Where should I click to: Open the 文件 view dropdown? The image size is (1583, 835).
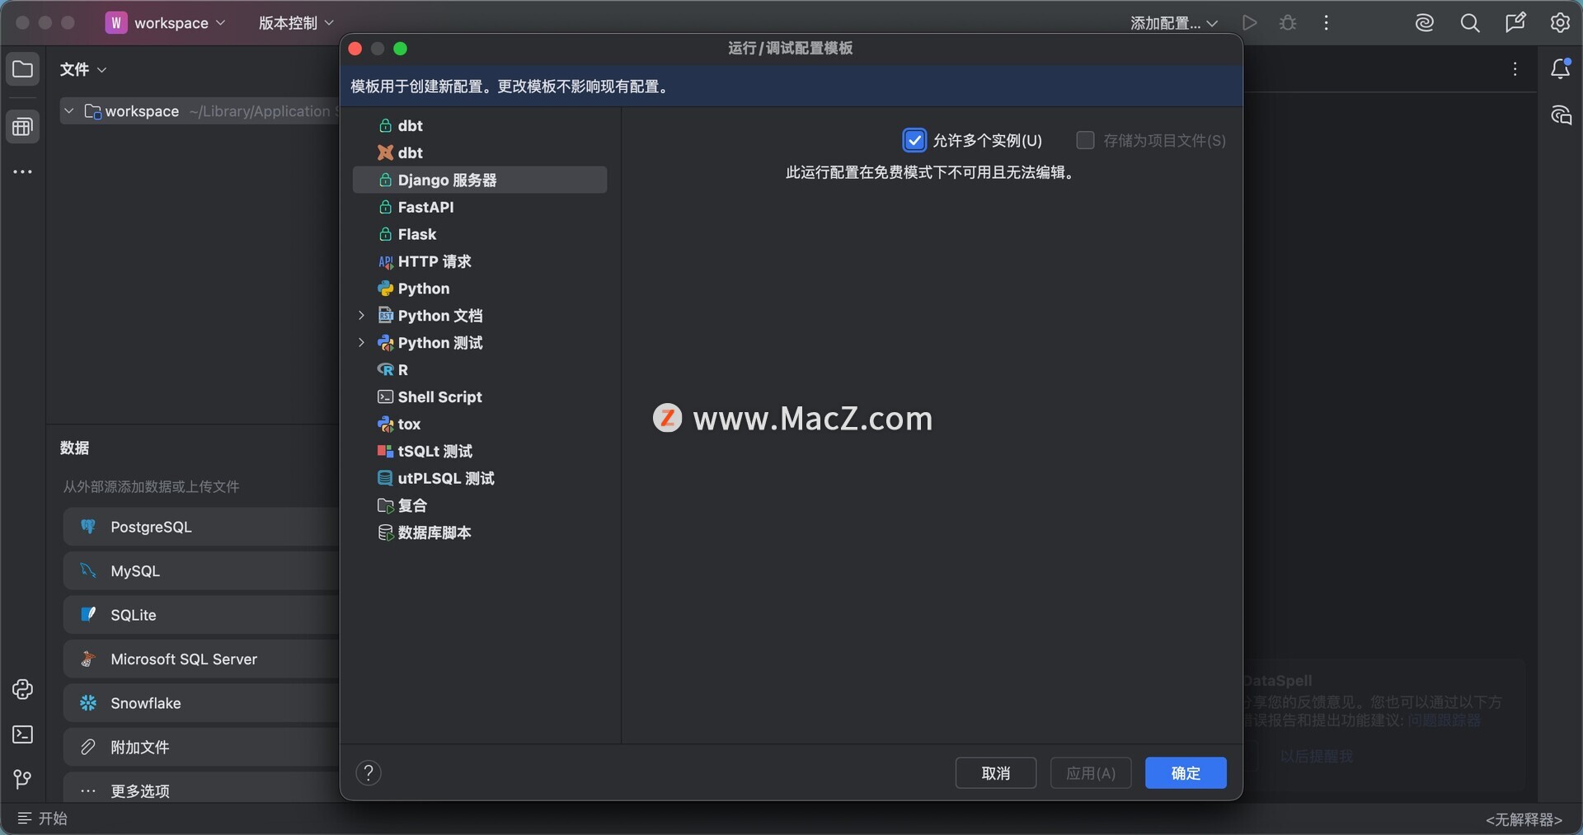(x=83, y=69)
